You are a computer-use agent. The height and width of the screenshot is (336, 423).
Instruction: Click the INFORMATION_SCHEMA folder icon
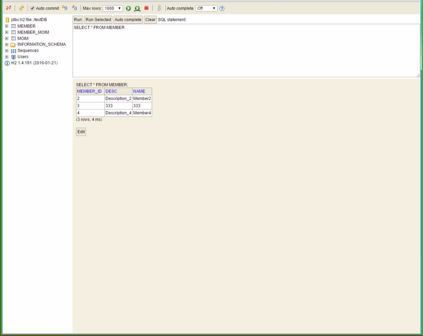[x=13, y=45]
